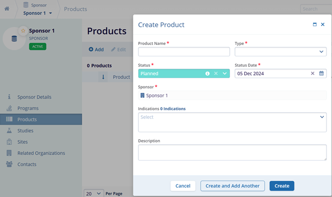The image size is (332, 197).
Task: Select Related Organizations in sidebar
Action: [x=41, y=153]
